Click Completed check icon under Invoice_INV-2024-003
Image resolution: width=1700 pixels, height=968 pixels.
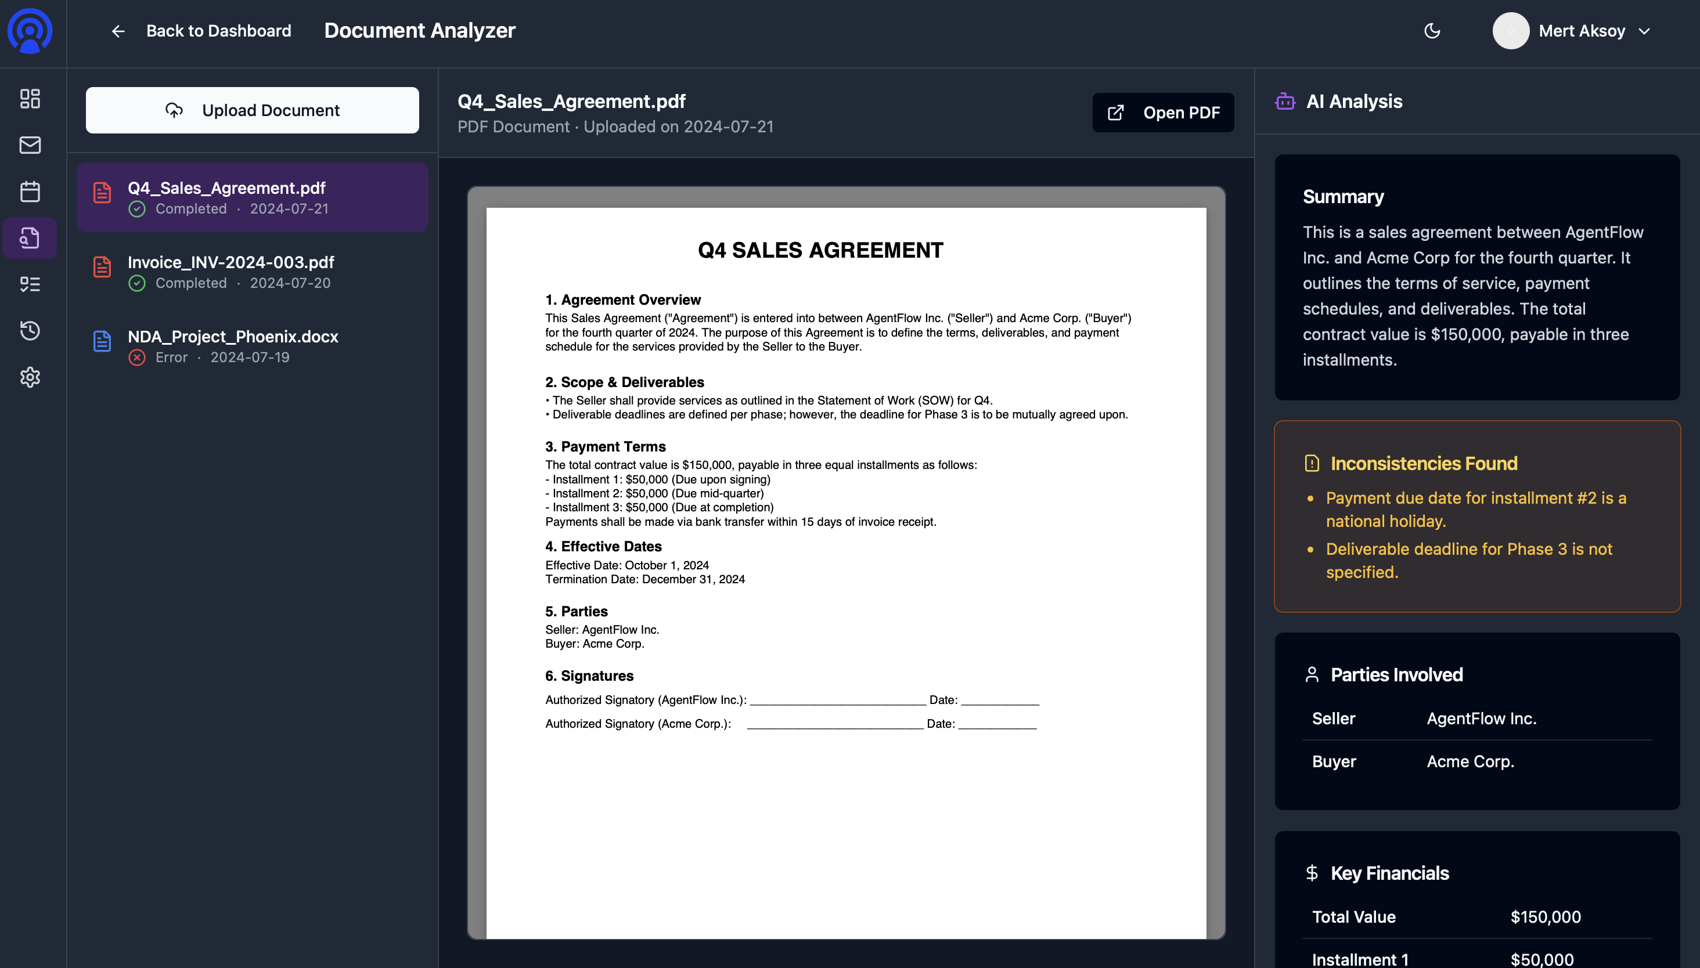[137, 284]
